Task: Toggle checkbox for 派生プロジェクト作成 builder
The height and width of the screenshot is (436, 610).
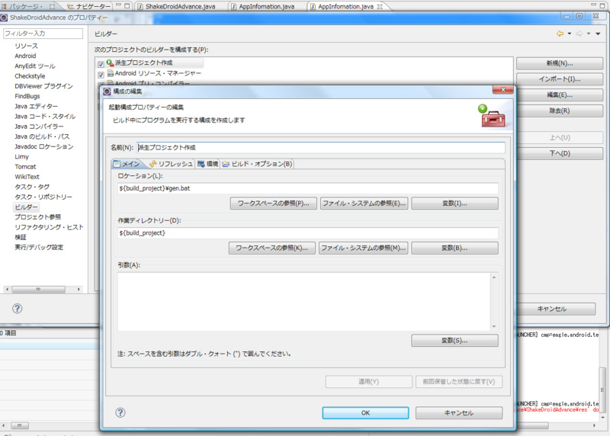Action: click(x=101, y=64)
